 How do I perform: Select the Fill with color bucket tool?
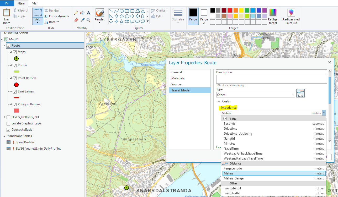click(82, 13)
